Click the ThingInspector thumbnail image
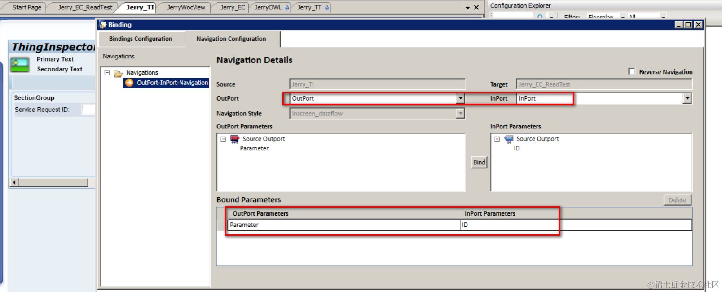The width and height of the screenshot is (722, 292). click(x=20, y=65)
